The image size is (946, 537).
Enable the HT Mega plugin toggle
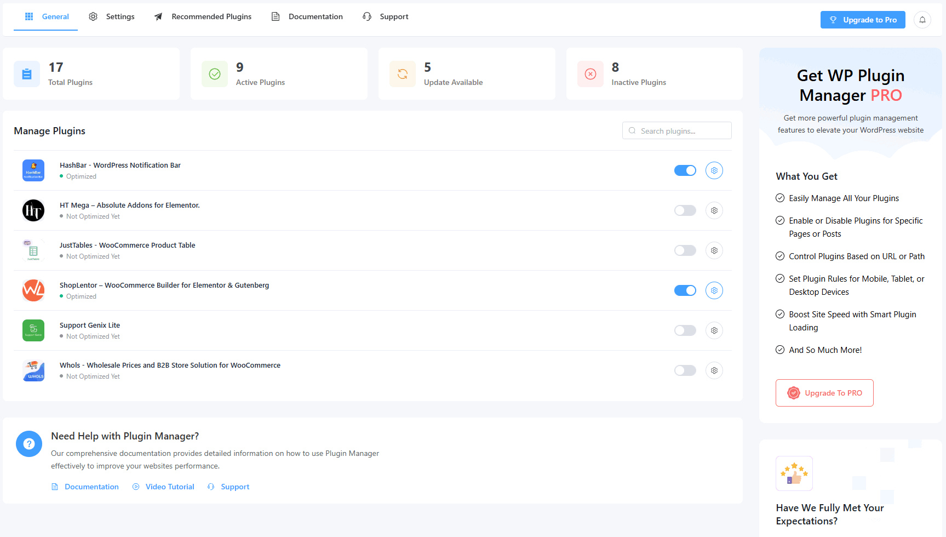685,210
